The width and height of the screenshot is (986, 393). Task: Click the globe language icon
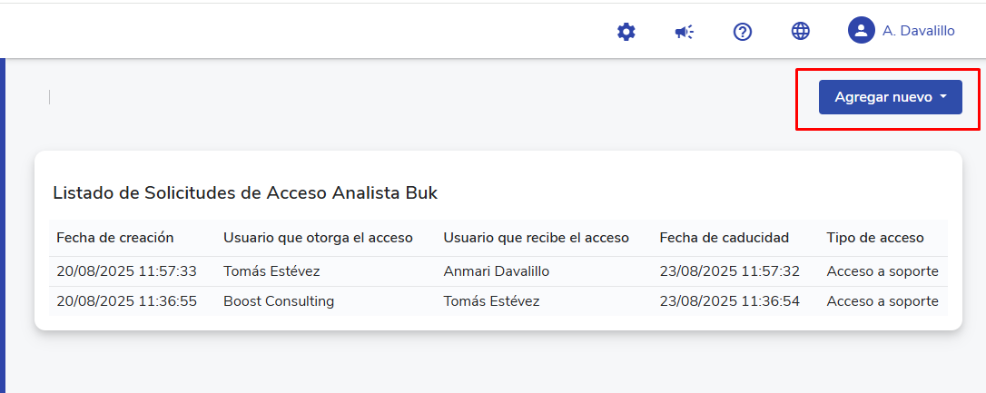coord(800,32)
